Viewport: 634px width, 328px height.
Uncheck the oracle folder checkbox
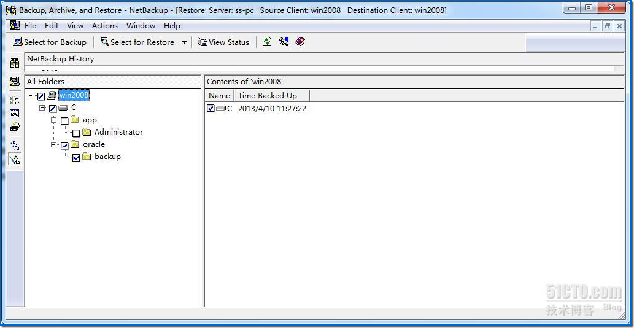pyautogui.click(x=64, y=146)
